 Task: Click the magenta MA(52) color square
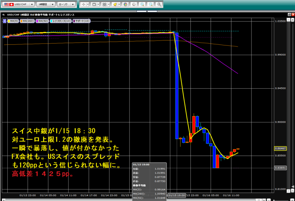point(37,21)
